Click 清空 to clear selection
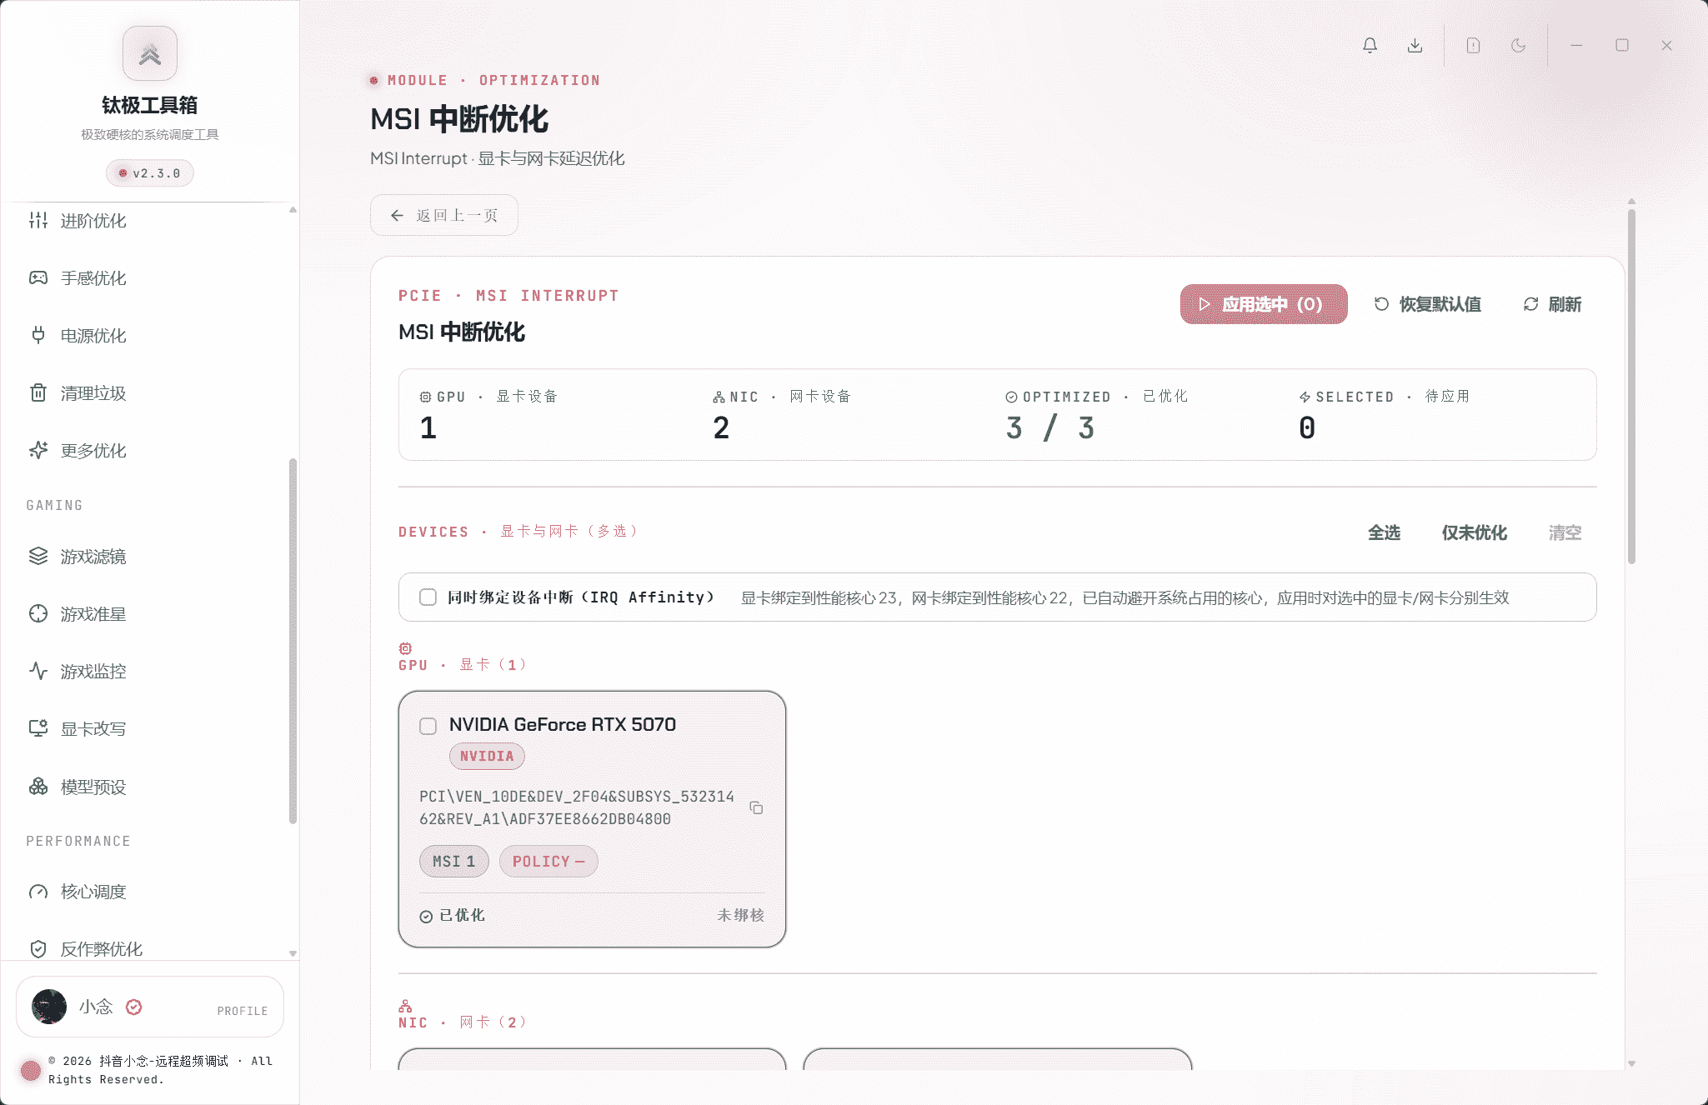The image size is (1708, 1105). 1565,533
